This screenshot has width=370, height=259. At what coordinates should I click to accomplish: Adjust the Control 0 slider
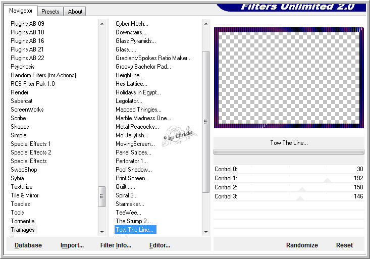[x=289, y=169]
